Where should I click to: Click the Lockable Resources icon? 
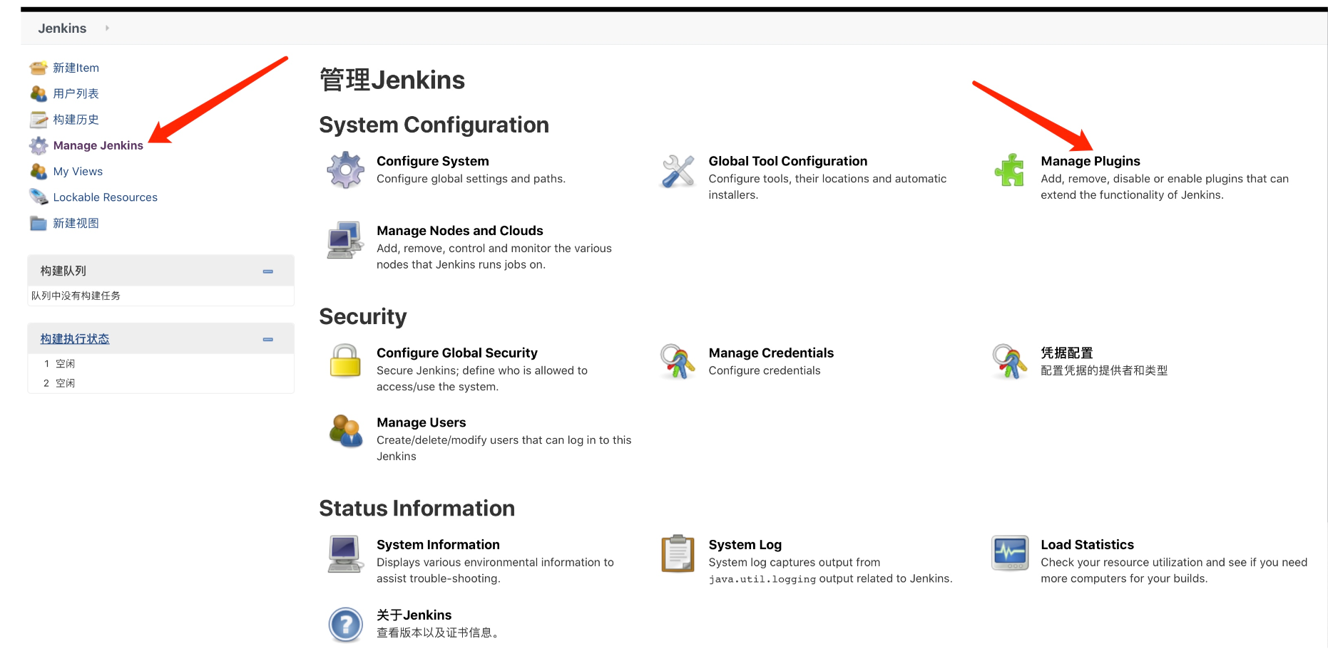(x=39, y=197)
